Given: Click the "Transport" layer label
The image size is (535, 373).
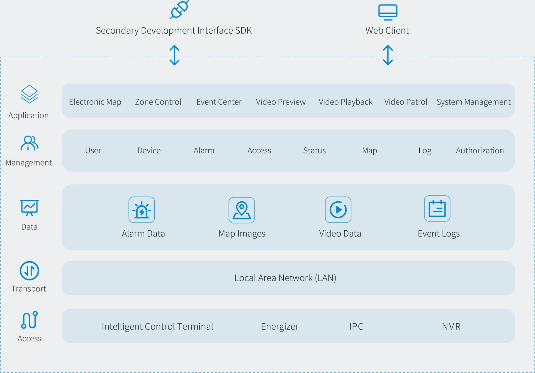Looking at the screenshot, I should pos(29,289).
